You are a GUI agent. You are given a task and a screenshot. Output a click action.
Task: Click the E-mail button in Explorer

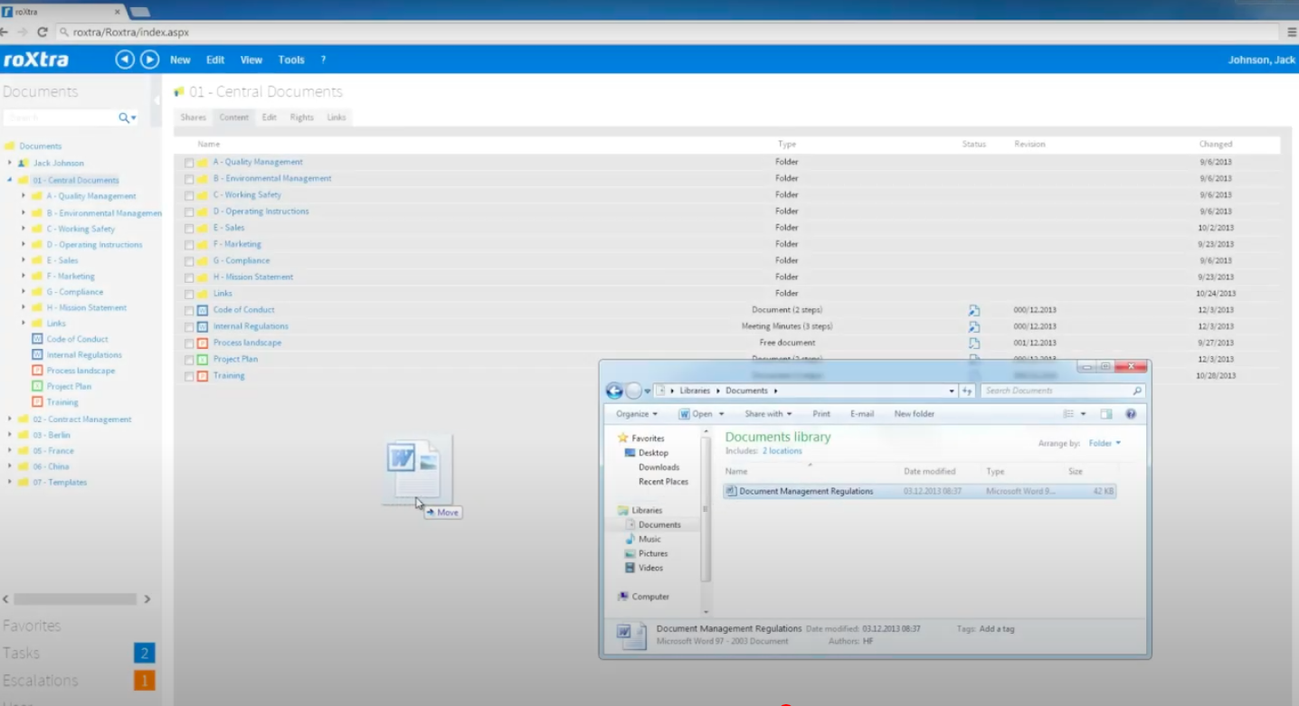862,414
